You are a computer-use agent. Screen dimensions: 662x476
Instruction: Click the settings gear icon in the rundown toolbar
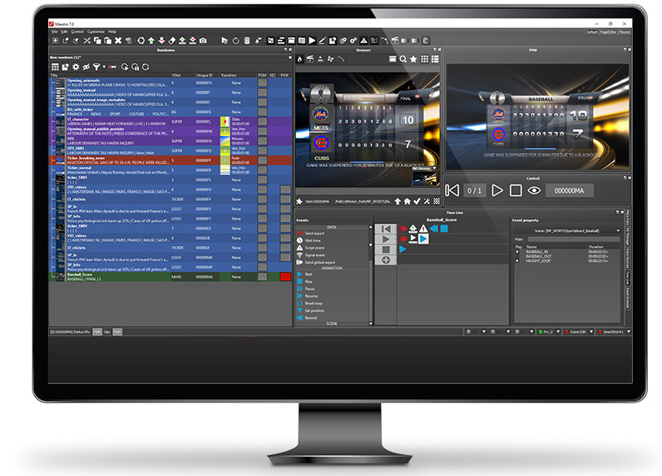76,66
